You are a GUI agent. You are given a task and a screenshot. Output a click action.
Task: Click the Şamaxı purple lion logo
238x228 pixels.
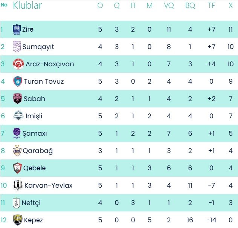[17, 133]
